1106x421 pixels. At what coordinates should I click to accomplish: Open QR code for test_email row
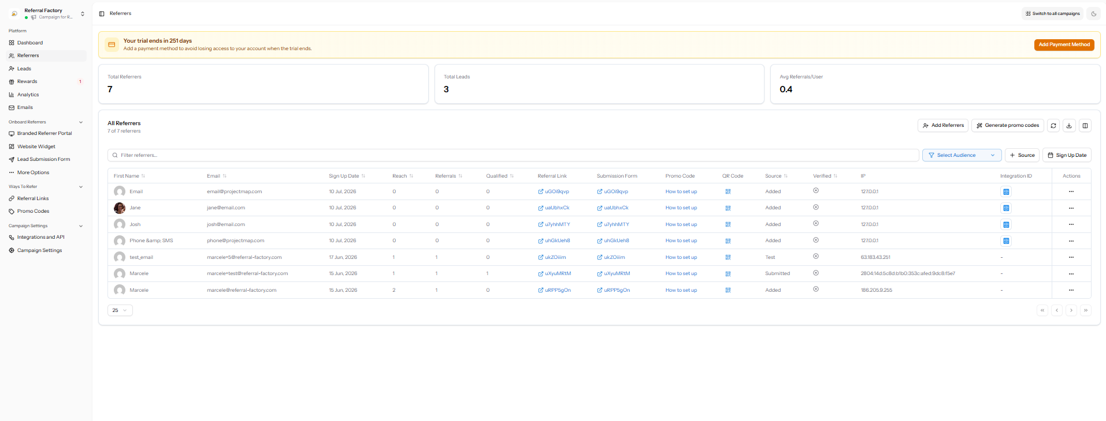coord(728,257)
